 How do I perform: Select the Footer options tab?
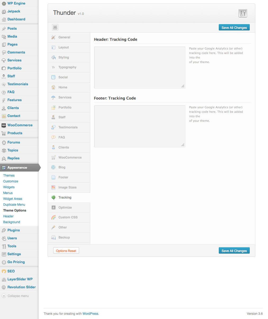point(69,177)
